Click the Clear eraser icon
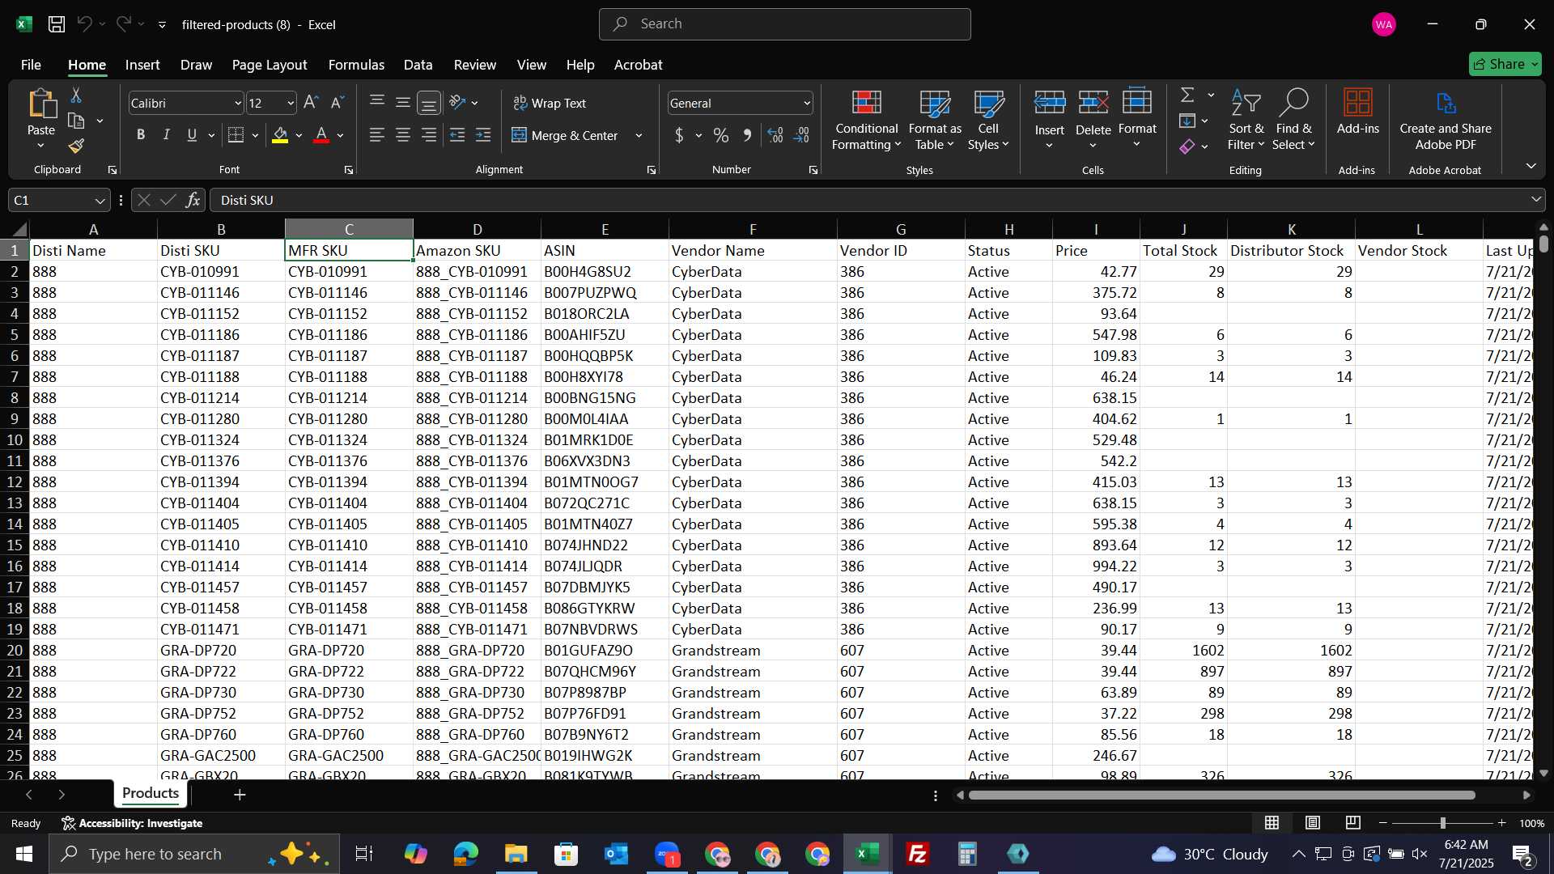Screen dimensions: 1554x874 (1187, 146)
